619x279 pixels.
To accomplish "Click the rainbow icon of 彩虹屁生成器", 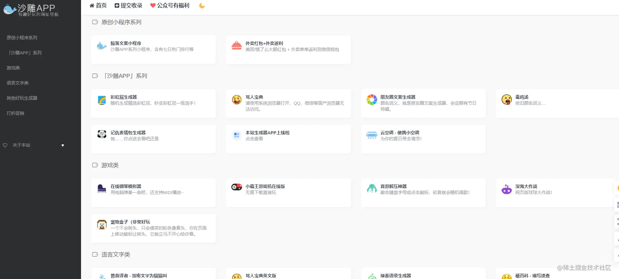I will pyautogui.click(x=102, y=100).
